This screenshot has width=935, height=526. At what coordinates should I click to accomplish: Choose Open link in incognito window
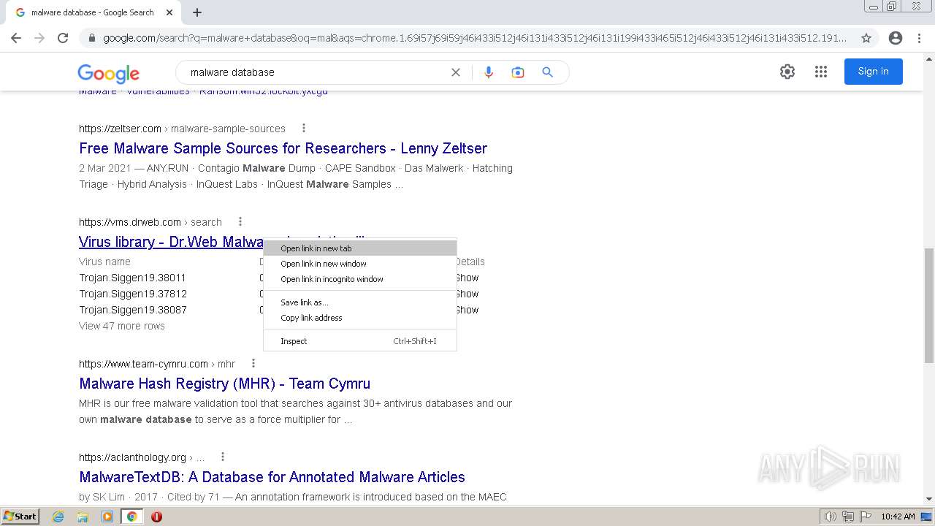pyautogui.click(x=360, y=279)
